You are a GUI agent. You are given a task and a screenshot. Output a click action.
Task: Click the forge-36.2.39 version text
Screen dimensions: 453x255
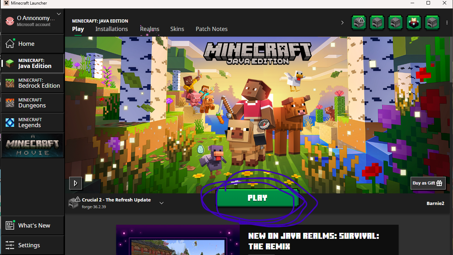94,207
